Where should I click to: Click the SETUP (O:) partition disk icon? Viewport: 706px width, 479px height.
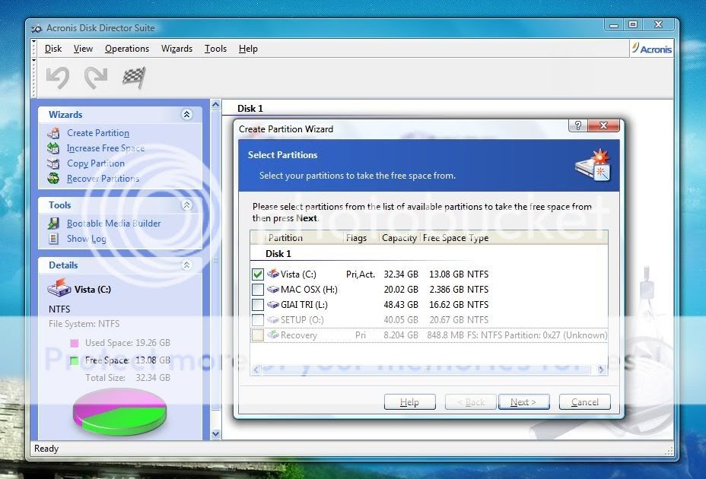[x=273, y=319]
